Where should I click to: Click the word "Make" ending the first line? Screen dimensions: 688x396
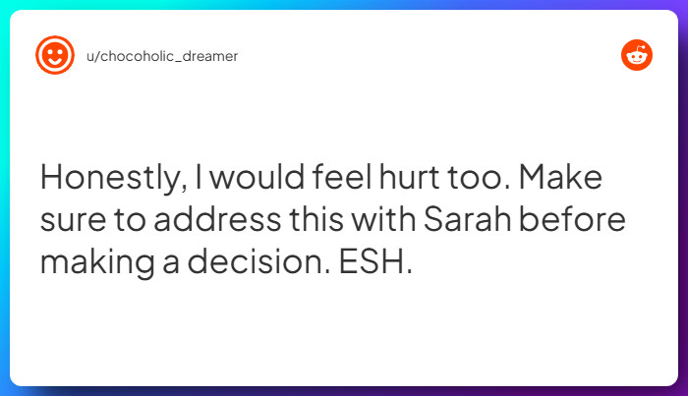tap(560, 177)
